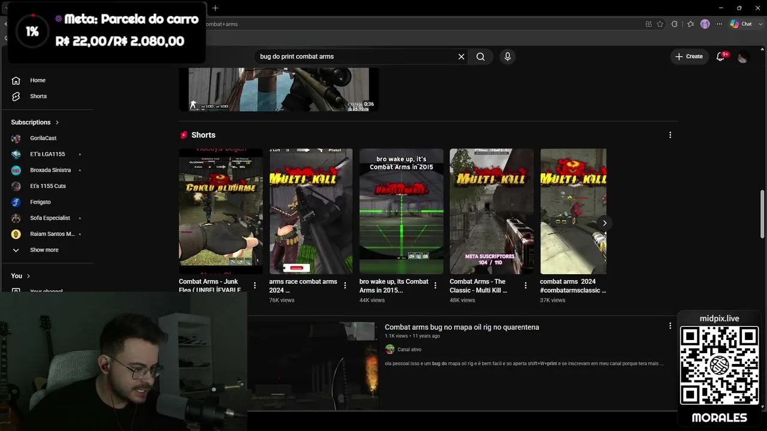The height and width of the screenshot is (431, 767).
Task: Open the Et's 1155 Cuts channel
Action: click(48, 186)
